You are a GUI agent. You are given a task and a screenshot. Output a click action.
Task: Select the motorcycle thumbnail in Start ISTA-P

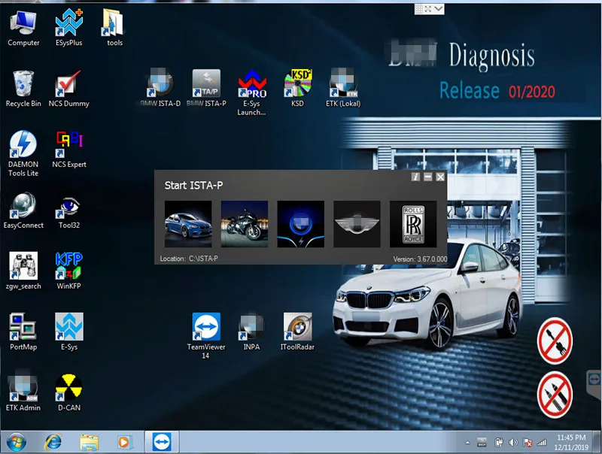coord(244,224)
